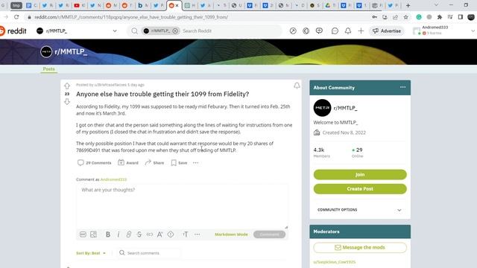Follow post with the bell icon

pyautogui.click(x=297, y=86)
